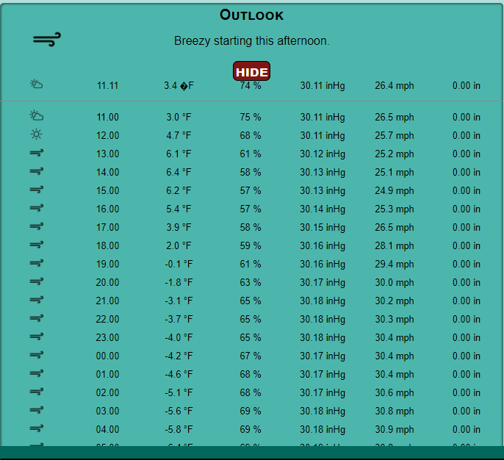Click the 30.2 mph wind value
This screenshot has width=504, height=460.
395,301
